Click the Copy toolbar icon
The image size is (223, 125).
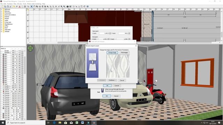point(22,7)
